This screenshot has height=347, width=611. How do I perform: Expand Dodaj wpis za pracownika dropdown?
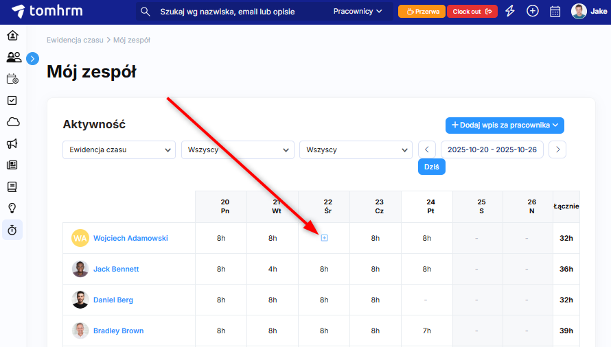point(505,125)
